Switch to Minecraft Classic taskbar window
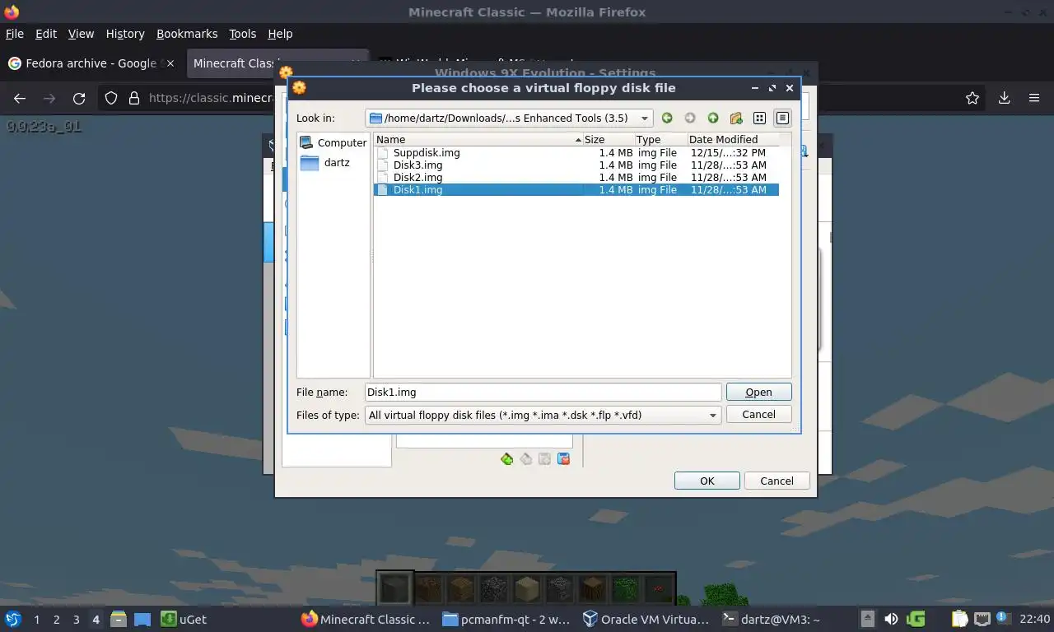Image resolution: width=1054 pixels, height=632 pixels. coord(366,619)
